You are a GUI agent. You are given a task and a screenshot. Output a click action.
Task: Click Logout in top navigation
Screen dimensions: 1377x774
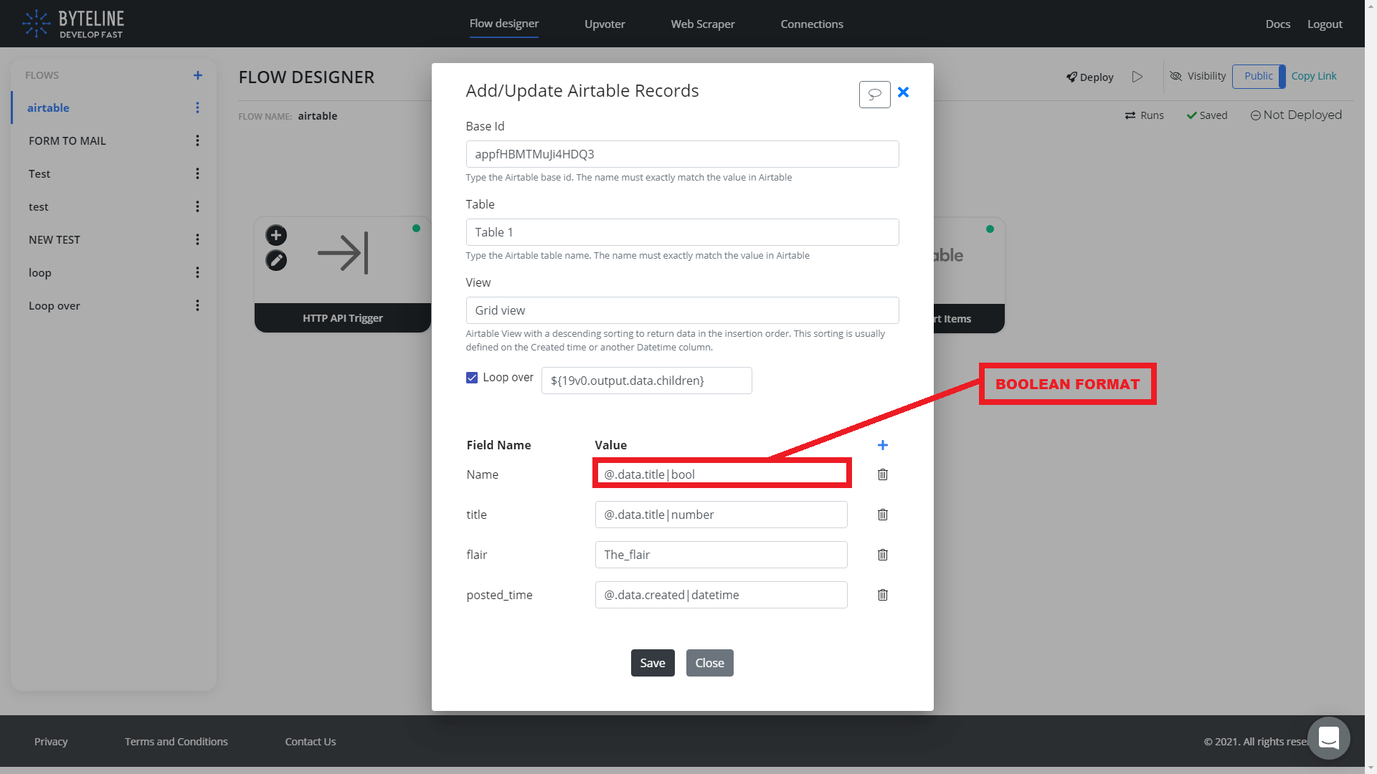(1325, 24)
